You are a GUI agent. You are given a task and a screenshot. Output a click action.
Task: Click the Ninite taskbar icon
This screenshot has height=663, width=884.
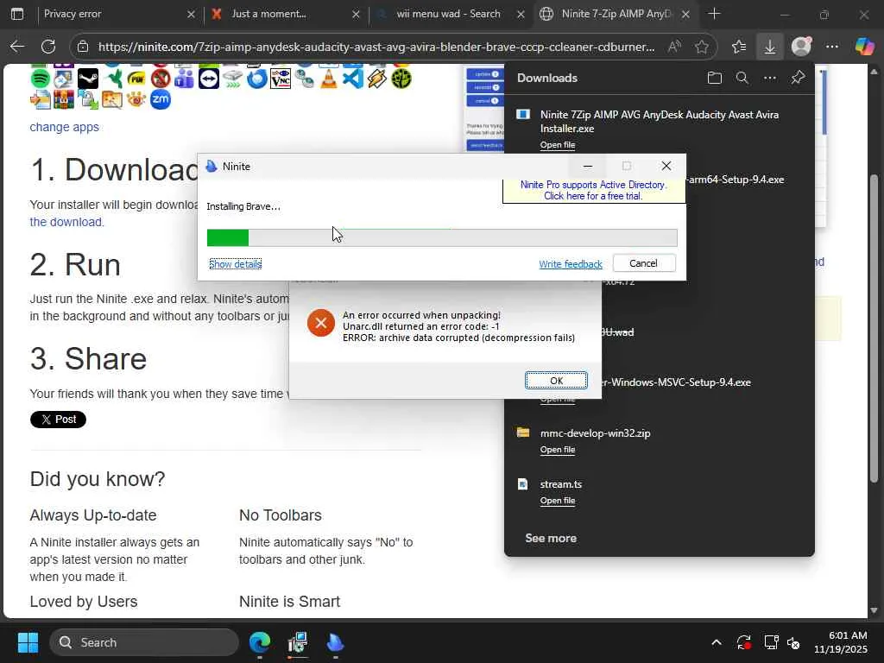(336, 642)
